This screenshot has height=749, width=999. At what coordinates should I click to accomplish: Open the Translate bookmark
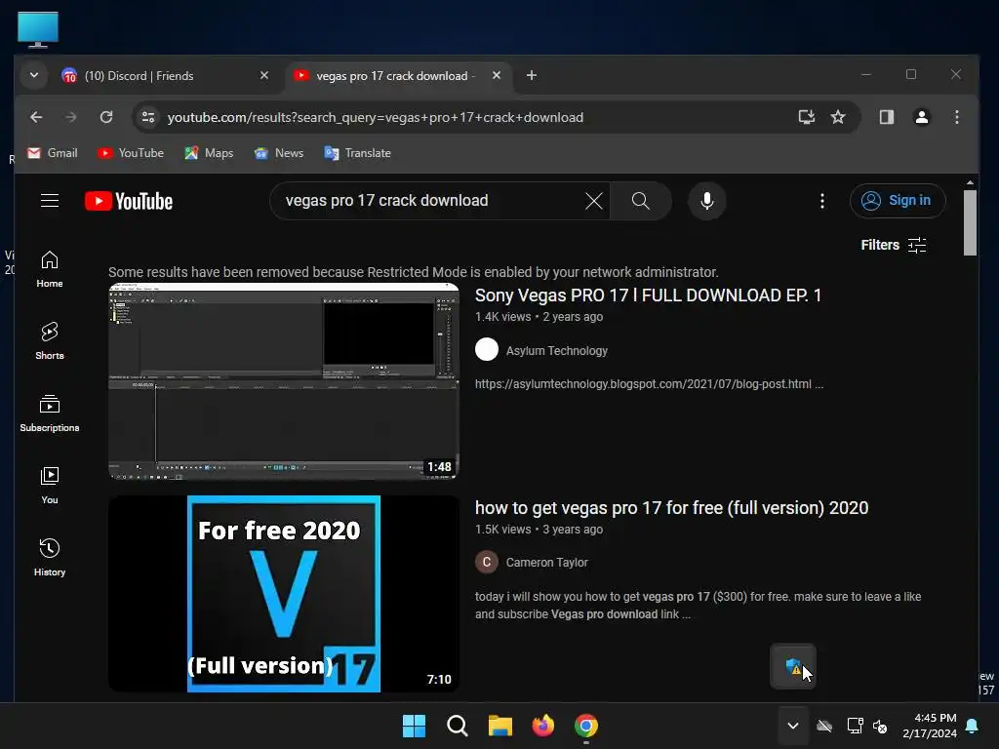(357, 153)
